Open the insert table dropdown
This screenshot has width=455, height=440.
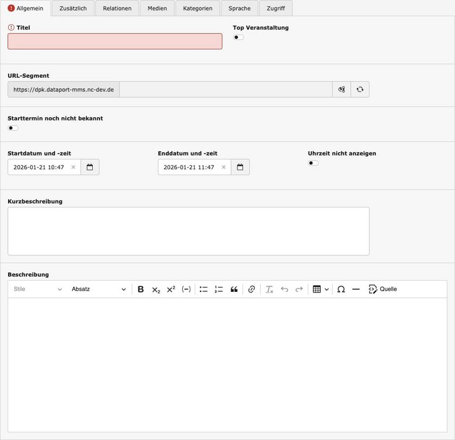320,289
